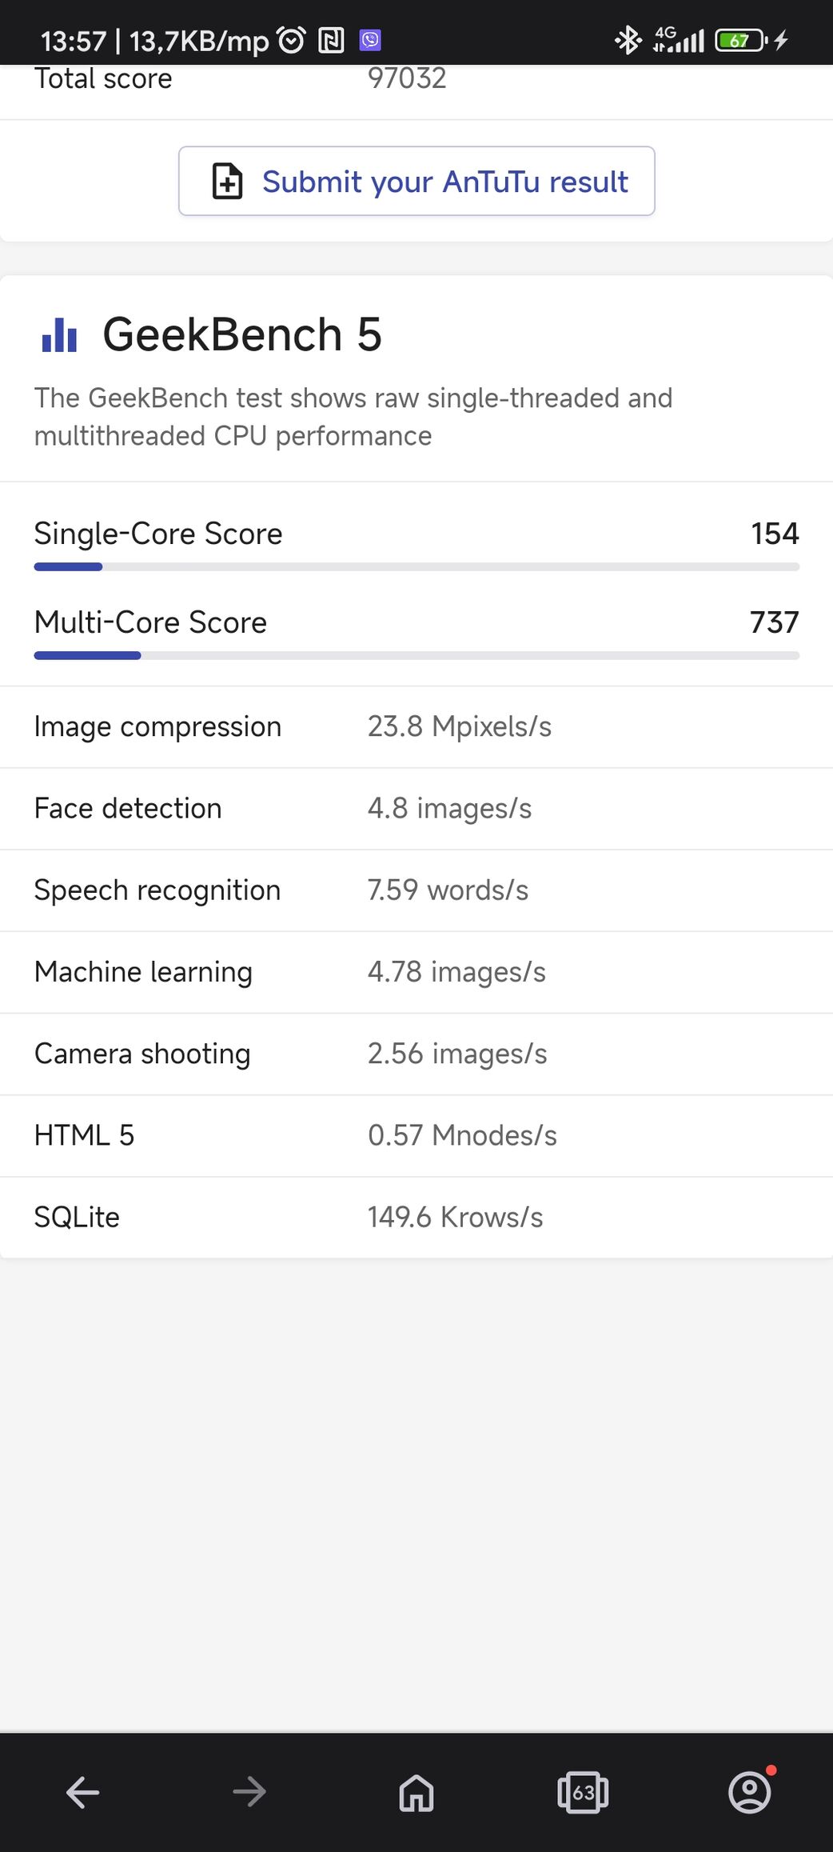Go to browser home page
The image size is (833, 1852).
pos(416,1792)
